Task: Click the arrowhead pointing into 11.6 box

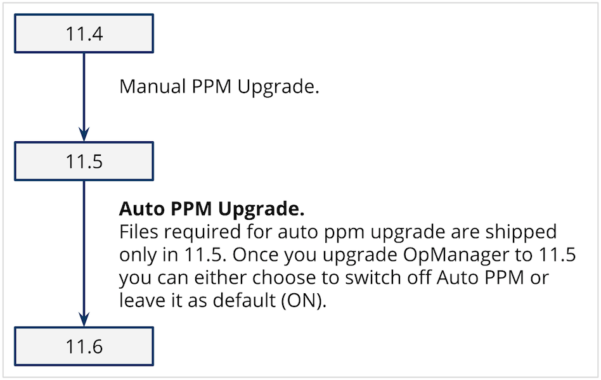Action: [x=84, y=319]
